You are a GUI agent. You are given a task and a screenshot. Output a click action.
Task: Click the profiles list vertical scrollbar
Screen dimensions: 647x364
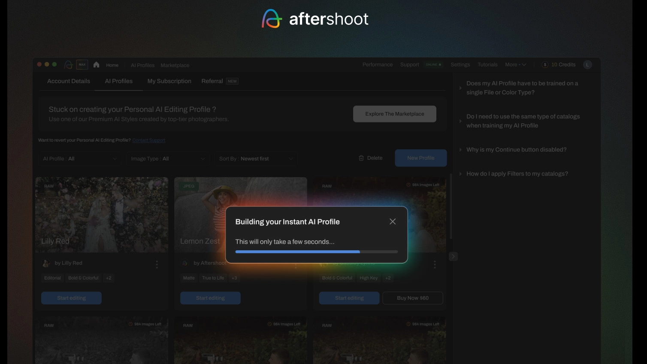(450, 206)
